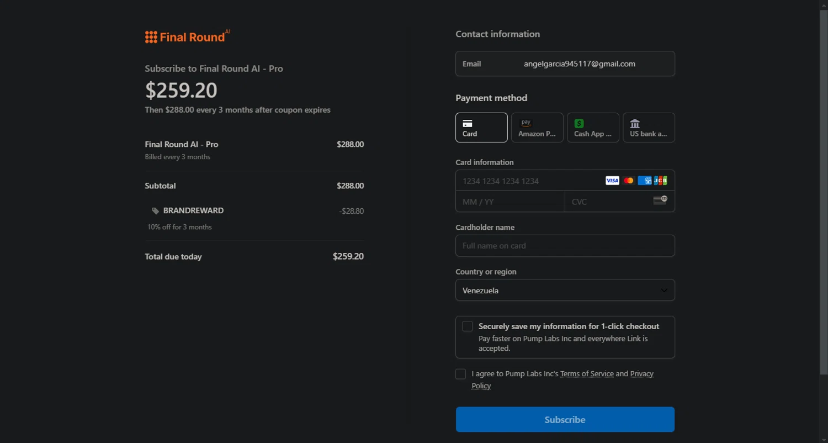Enable saving info for 1-click checkout
Image resolution: width=828 pixels, height=443 pixels.
pos(468,326)
